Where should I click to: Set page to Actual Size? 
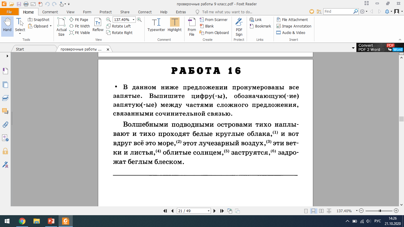point(62,27)
